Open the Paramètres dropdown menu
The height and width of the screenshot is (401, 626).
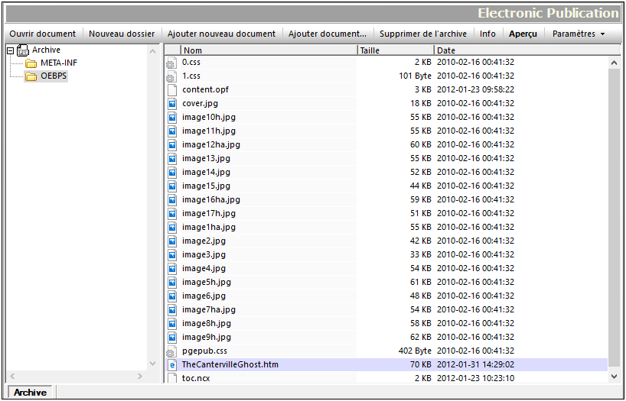578,34
